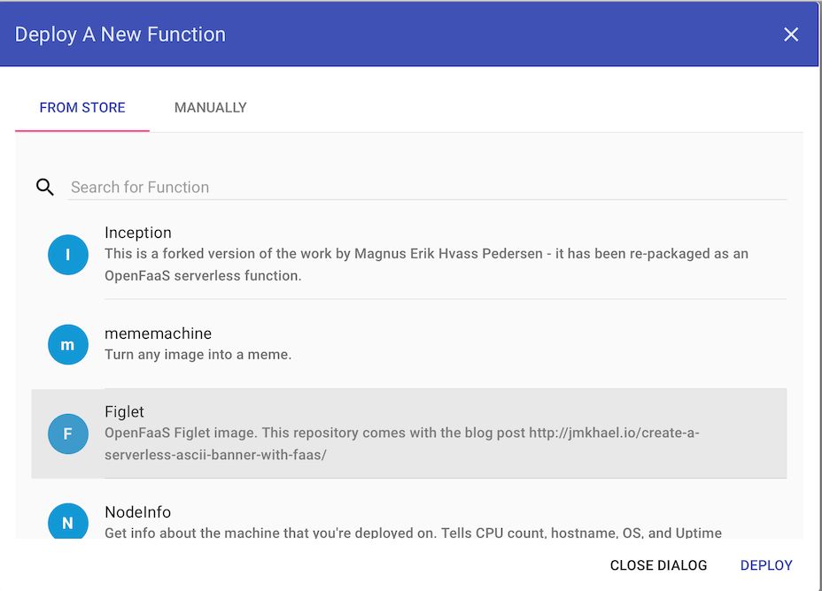Click NodeInfo description about CPU count
This screenshot has width=822, height=591.
[413, 533]
